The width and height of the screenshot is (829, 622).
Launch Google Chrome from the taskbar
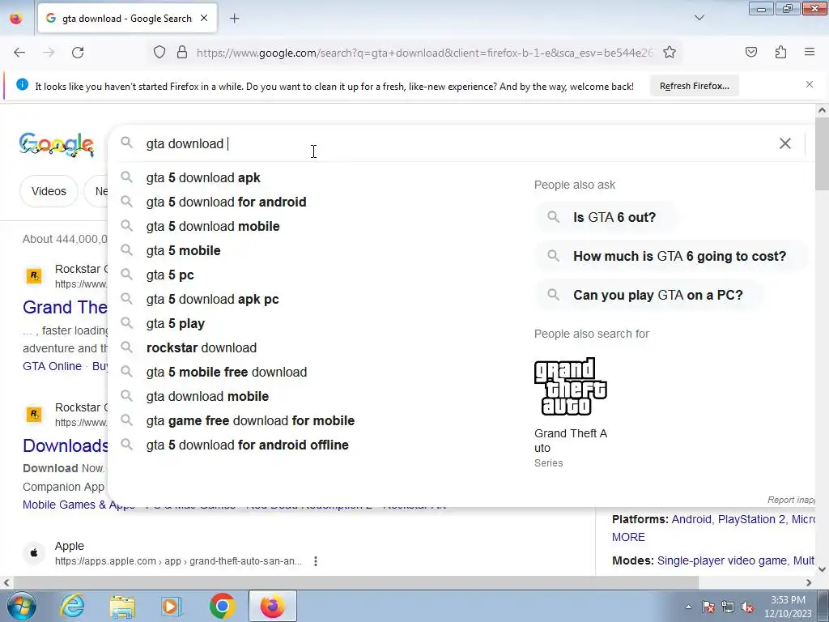222,606
